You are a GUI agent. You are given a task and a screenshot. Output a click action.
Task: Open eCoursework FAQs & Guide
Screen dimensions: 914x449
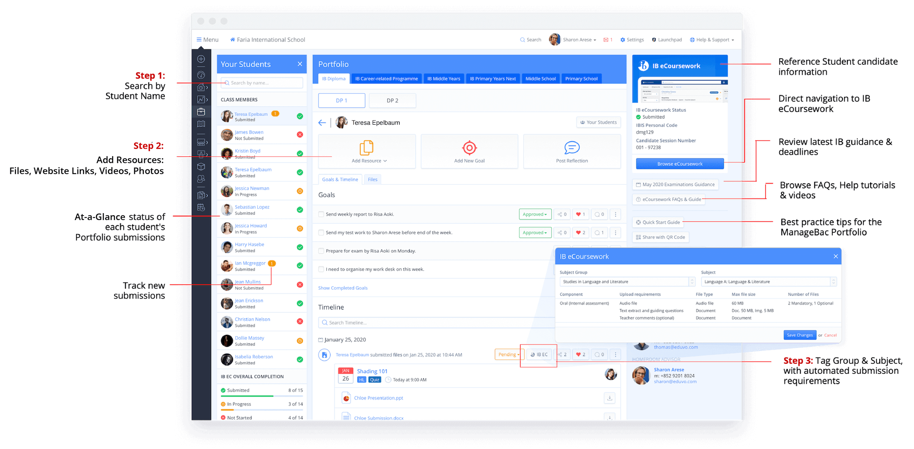point(668,199)
